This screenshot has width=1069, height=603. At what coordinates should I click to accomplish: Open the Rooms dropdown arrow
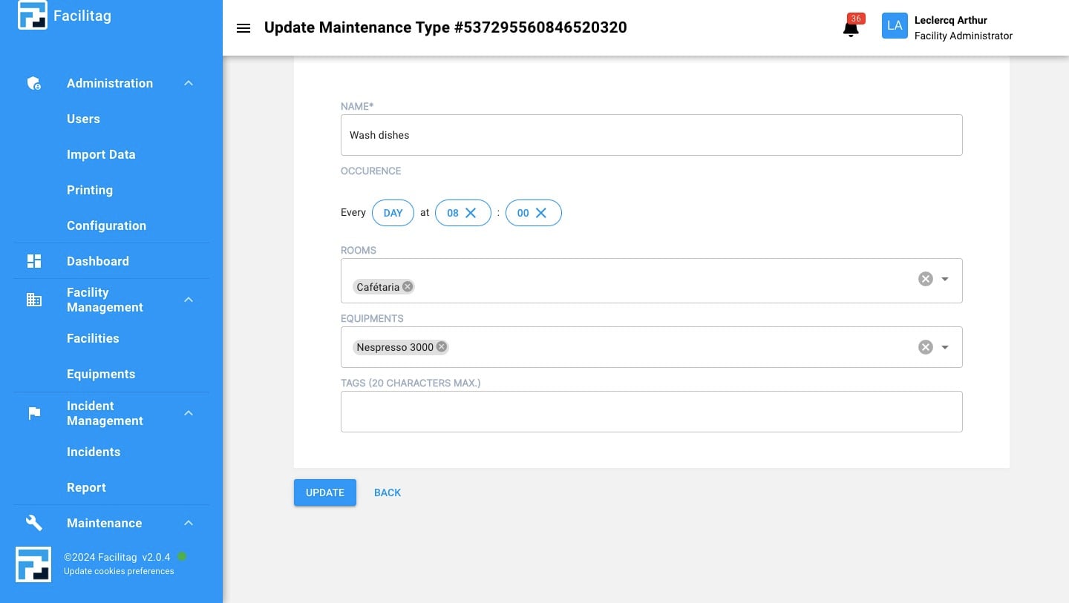tap(945, 279)
